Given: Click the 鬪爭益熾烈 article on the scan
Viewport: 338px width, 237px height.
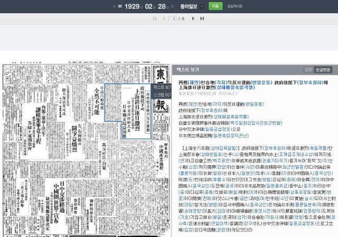Looking at the screenshot, I should coord(74,138).
